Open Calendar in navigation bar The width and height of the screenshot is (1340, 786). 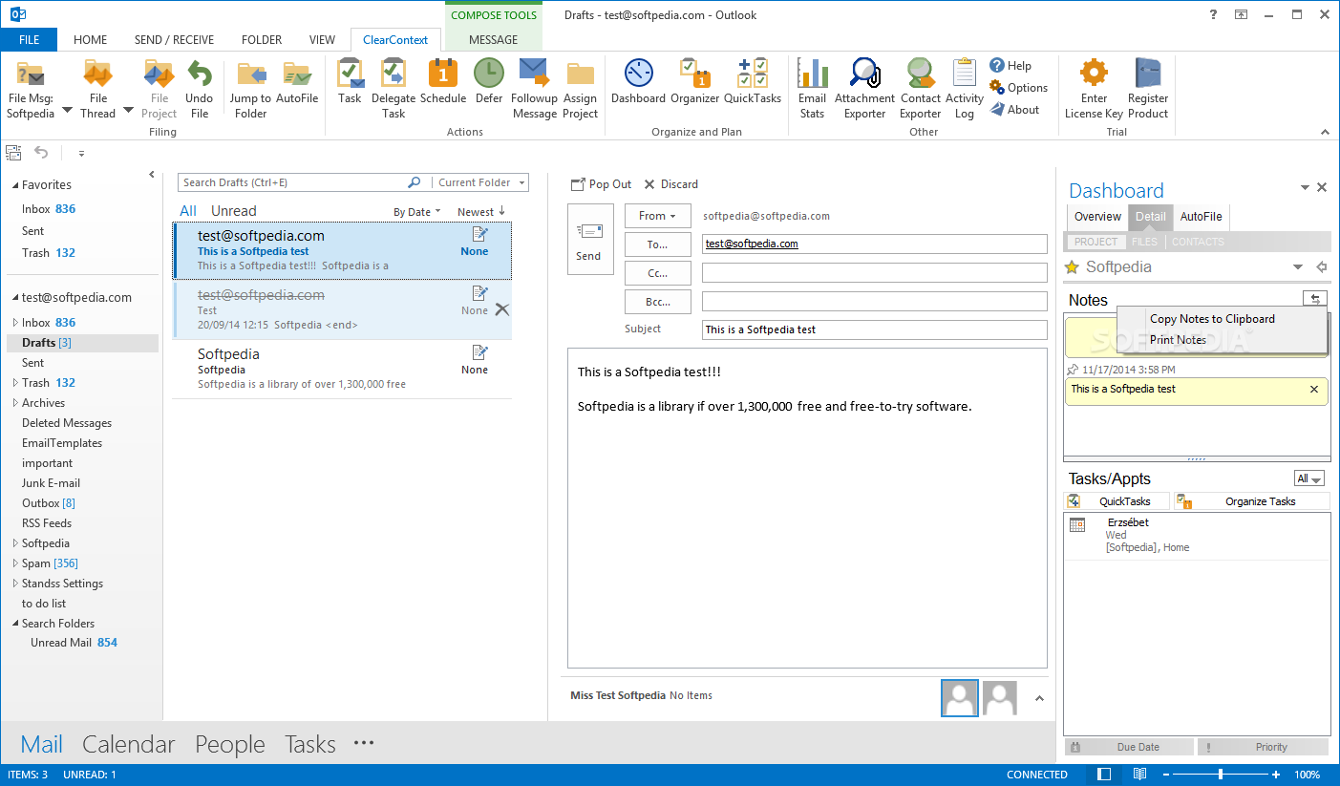click(129, 744)
